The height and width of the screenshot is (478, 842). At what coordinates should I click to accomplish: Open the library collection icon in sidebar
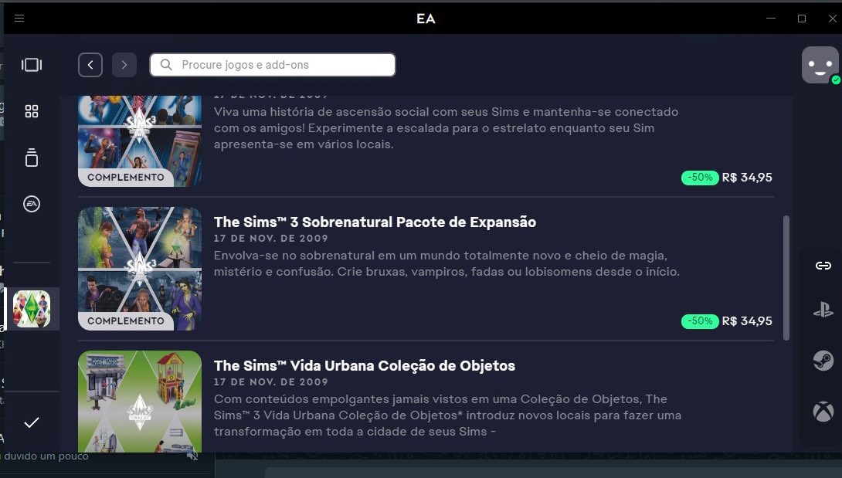[x=32, y=158]
